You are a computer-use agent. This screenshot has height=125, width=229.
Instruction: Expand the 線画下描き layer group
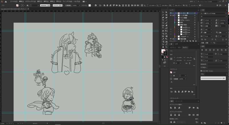[176, 25]
